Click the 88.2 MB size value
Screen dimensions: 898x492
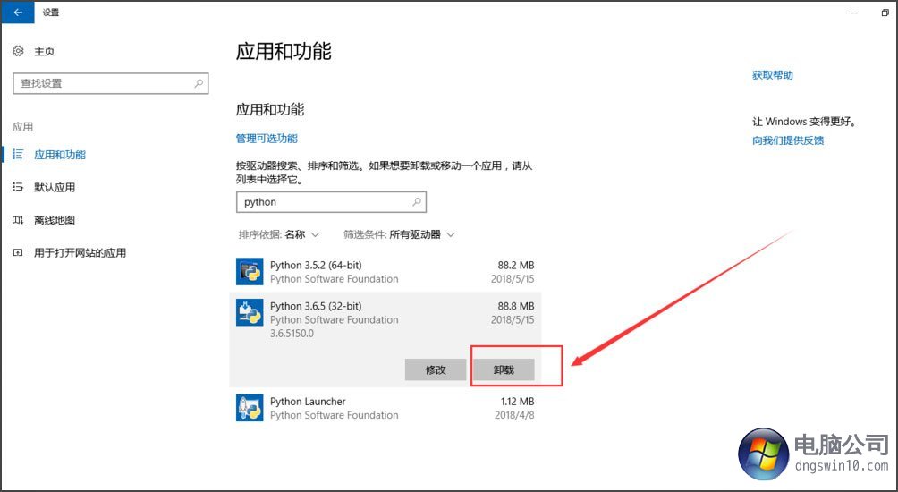[516, 265]
